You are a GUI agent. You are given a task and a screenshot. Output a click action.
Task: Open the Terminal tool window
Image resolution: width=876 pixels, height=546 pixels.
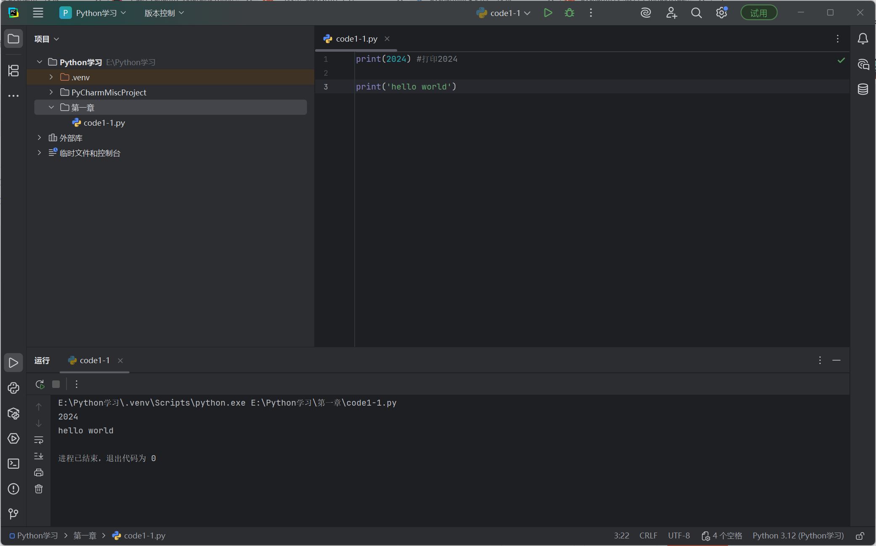13,464
